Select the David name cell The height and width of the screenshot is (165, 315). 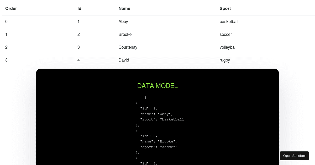(124, 60)
